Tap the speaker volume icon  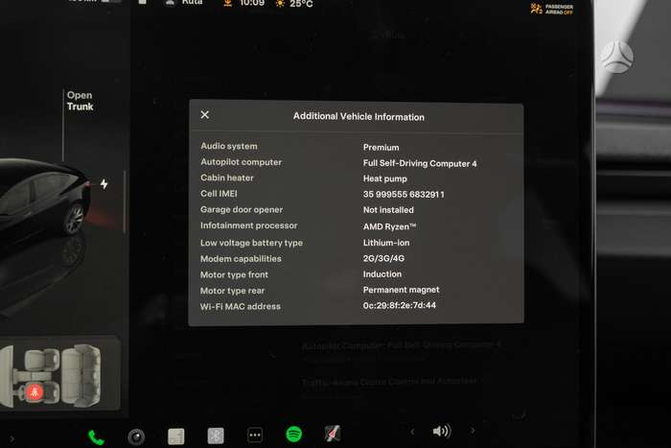click(x=441, y=431)
